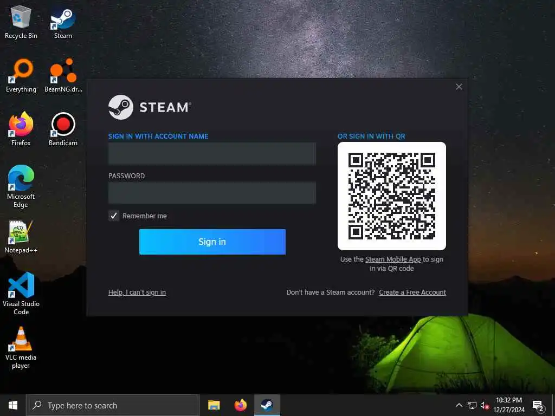Image resolution: width=555 pixels, height=416 pixels.
Task: Click the Create a Free Account link
Action: (x=412, y=292)
